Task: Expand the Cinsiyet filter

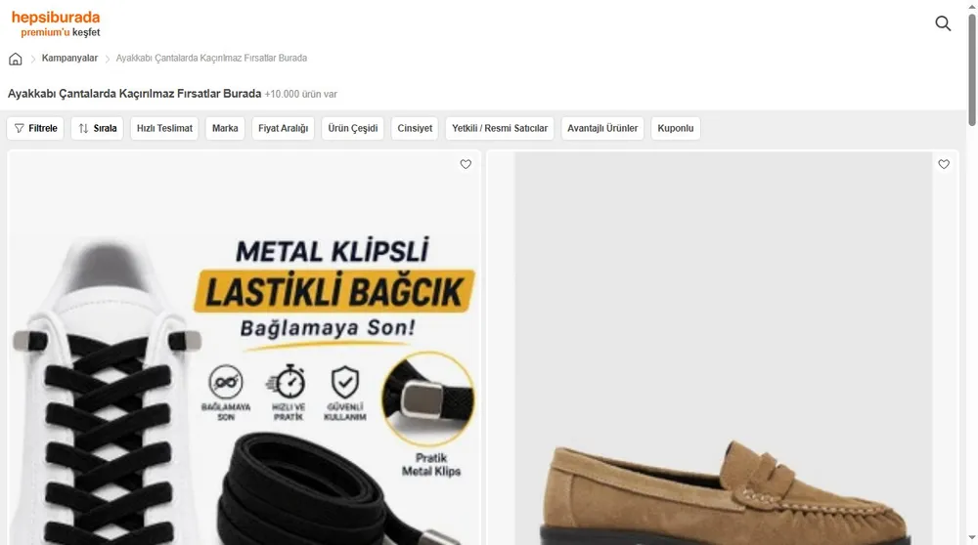Action: (415, 128)
